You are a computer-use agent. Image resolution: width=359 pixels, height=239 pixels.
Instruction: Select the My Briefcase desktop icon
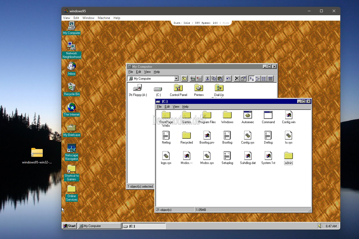72,130
